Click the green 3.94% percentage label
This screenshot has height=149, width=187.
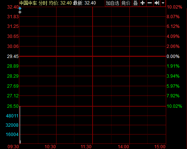point(173,76)
